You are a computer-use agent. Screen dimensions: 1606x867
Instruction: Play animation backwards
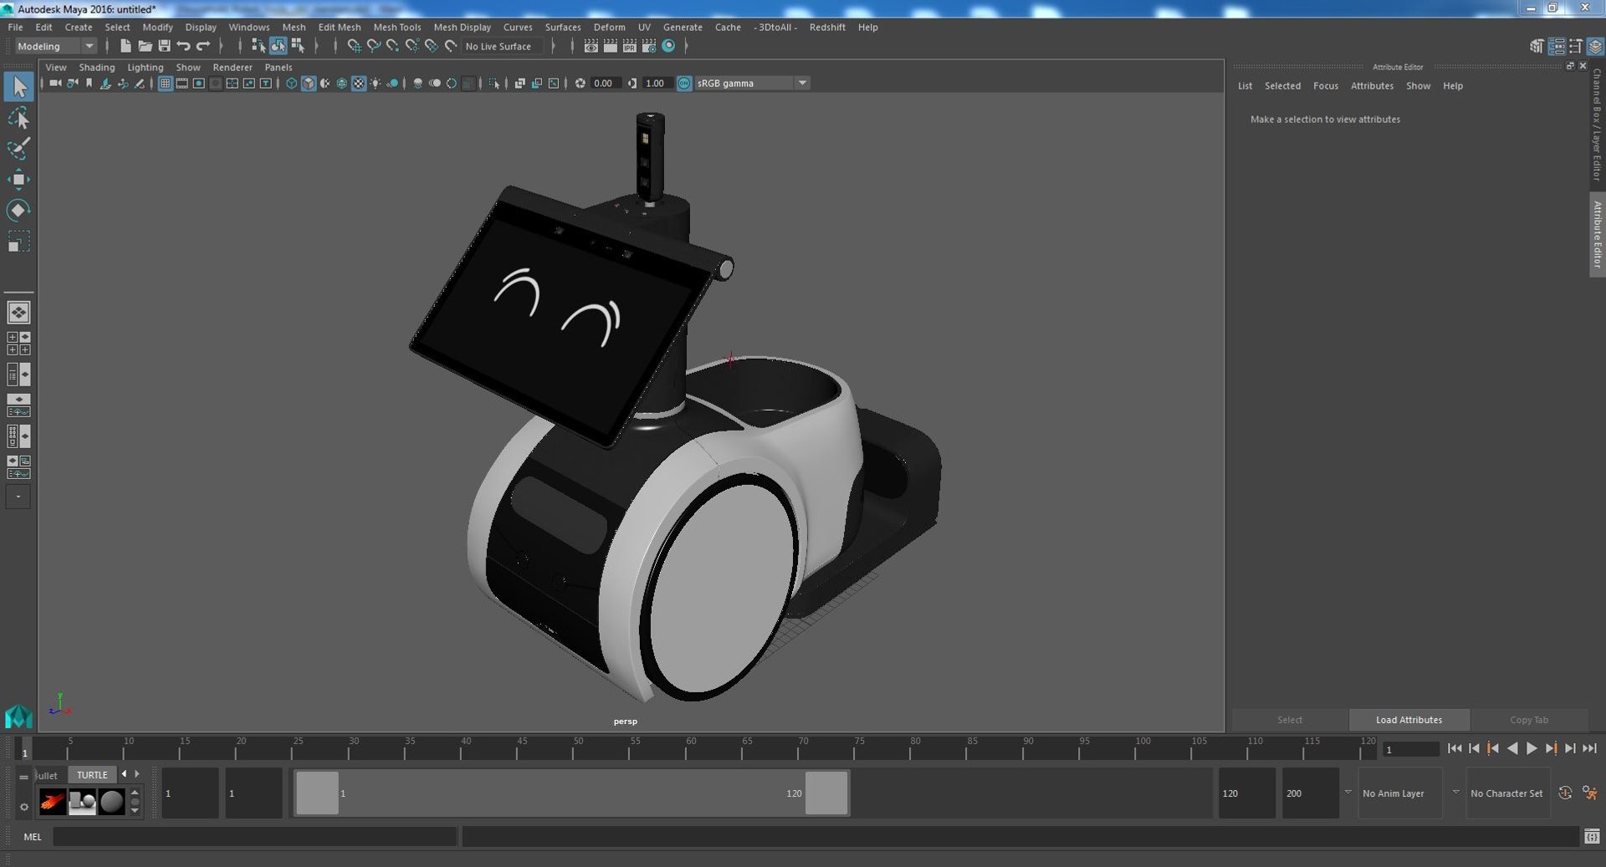click(1512, 748)
